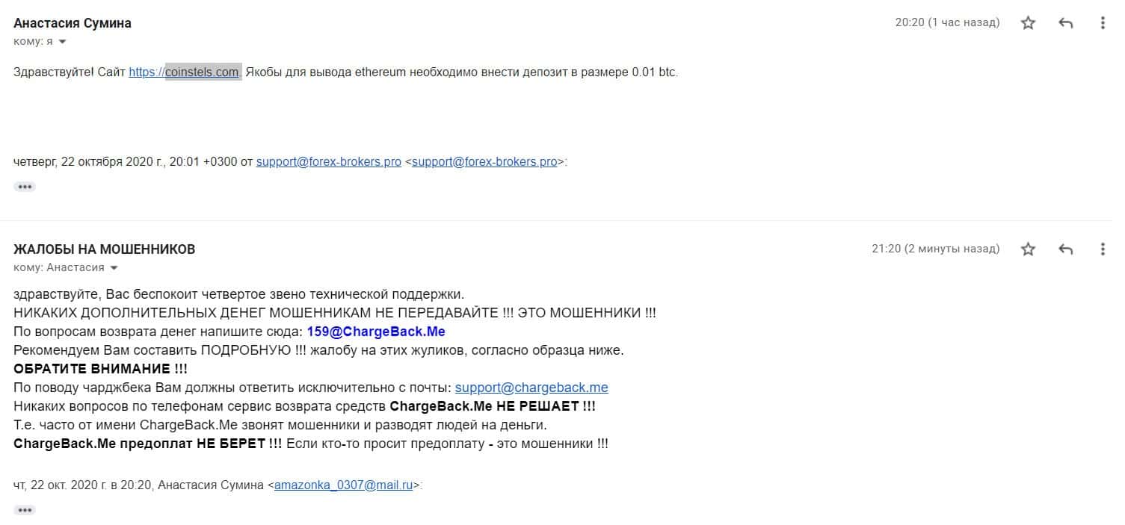The height and width of the screenshot is (525, 1125).
Task: Show trimmed content in second message
Action: point(25,510)
